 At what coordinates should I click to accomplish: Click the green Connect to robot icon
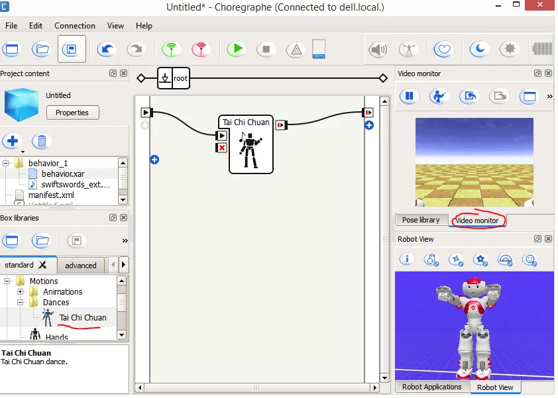click(171, 49)
